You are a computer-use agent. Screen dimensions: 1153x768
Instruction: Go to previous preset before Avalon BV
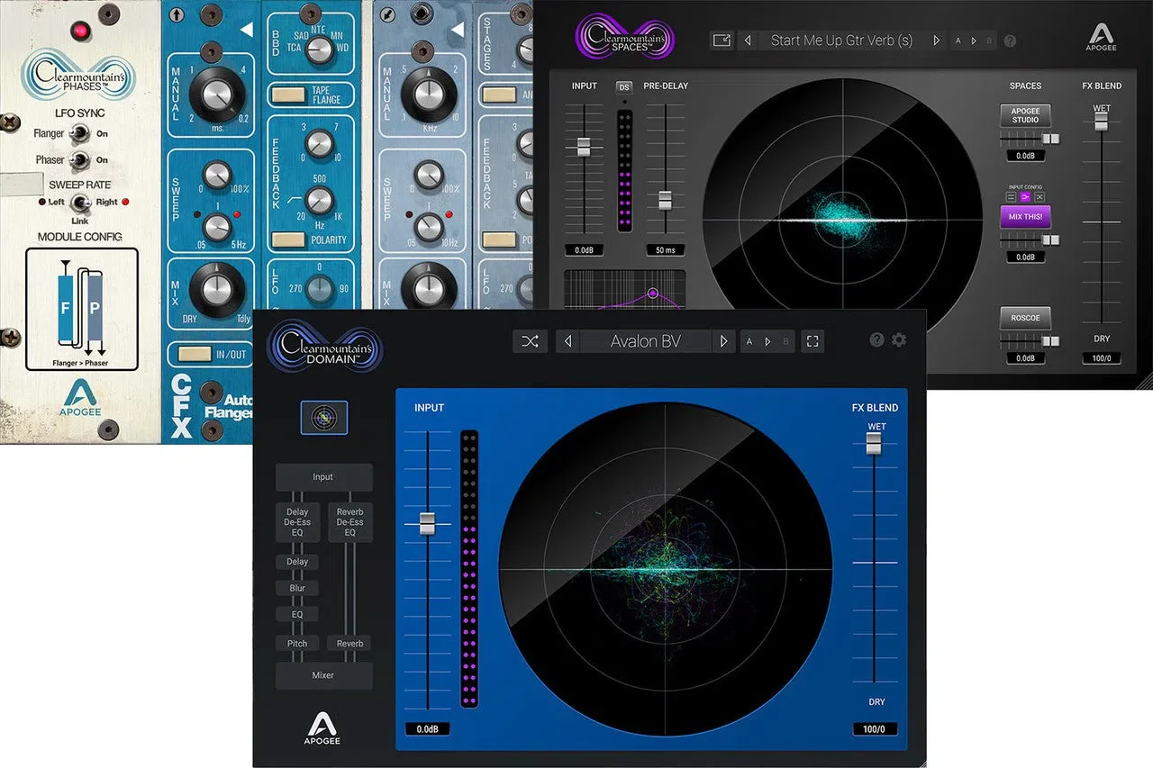[x=567, y=341]
